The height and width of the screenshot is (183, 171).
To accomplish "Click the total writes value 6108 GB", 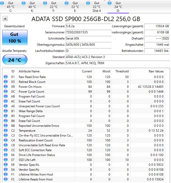I will (x=157, y=32).
